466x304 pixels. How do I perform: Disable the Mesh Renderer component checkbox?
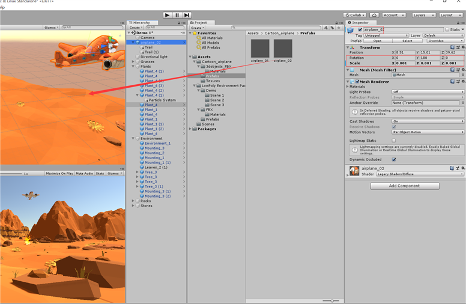click(x=357, y=82)
